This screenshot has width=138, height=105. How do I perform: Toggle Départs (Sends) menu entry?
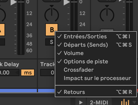tap(96, 45)
